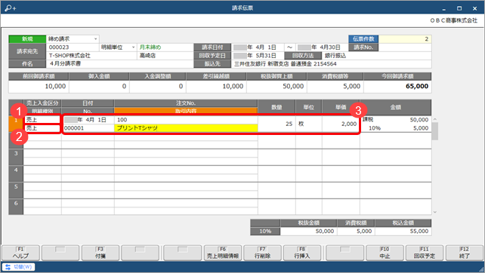The image size is (485, 273).
Task: Click the 単位 cell 枚
Action: coord(309,124)
